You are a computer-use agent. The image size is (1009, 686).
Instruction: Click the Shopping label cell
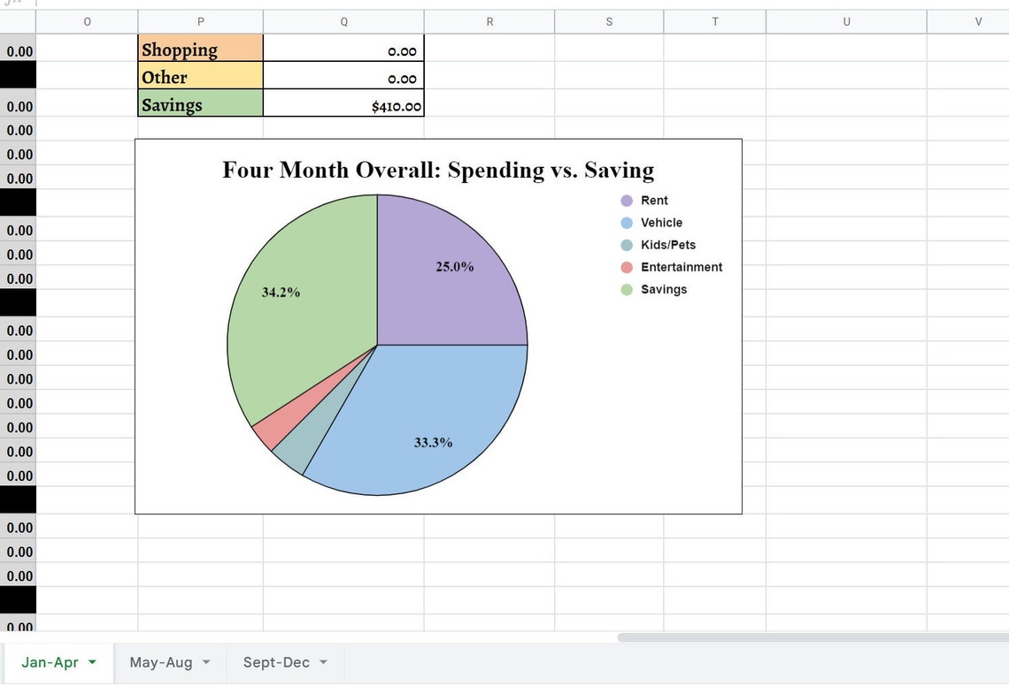click(x=200, y=49)
